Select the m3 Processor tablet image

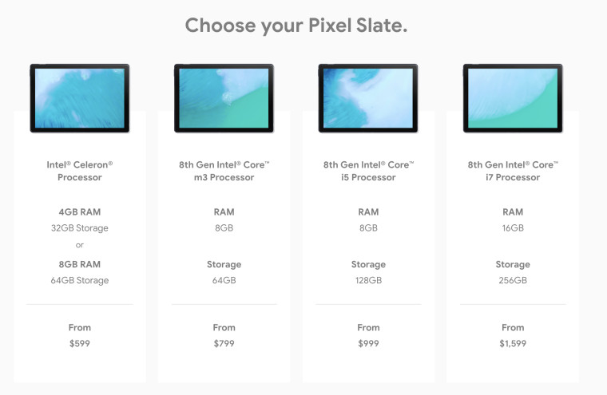(224, 98)
